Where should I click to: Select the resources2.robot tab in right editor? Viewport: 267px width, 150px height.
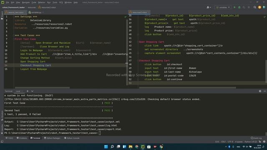pos(139,12)
